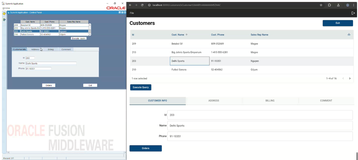The height and width of the screenshot is (160, 358).
Task: Click Execute query button in Oracle Forms
Action: click(79, 39)
